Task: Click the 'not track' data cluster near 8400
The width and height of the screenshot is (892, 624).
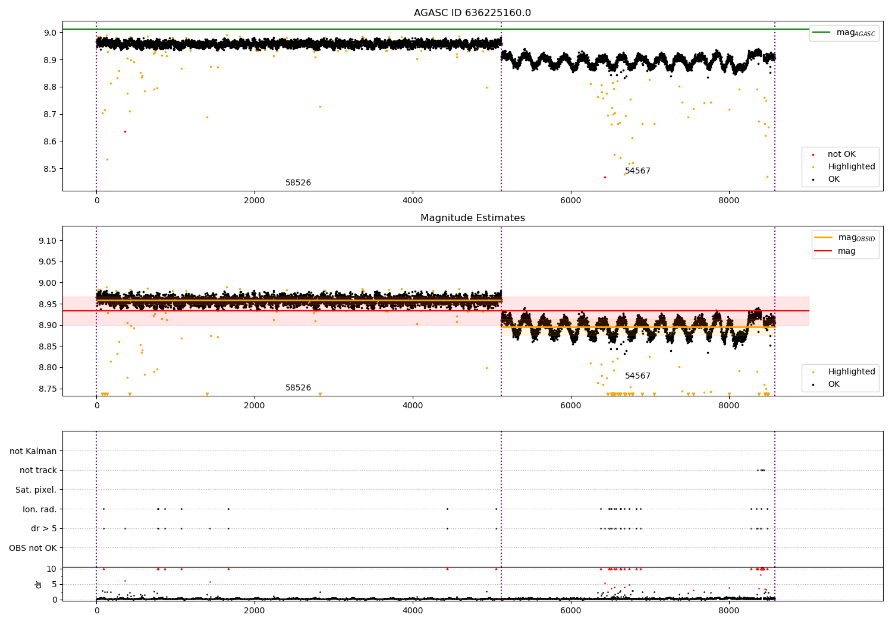Action: click(761, 470)
